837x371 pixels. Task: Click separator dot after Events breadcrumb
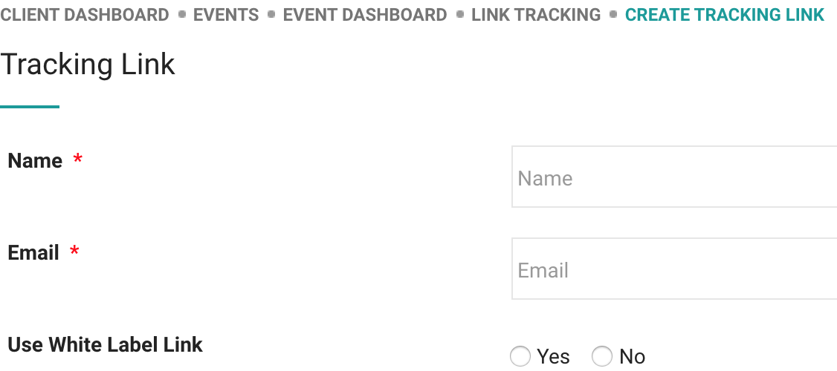tap(271, 15)
